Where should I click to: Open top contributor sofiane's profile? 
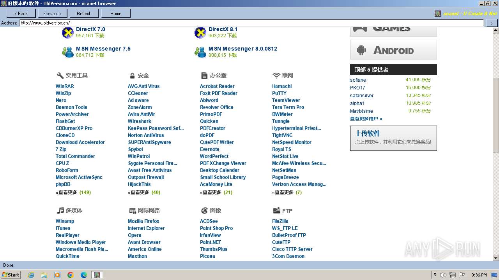(358, 80)
